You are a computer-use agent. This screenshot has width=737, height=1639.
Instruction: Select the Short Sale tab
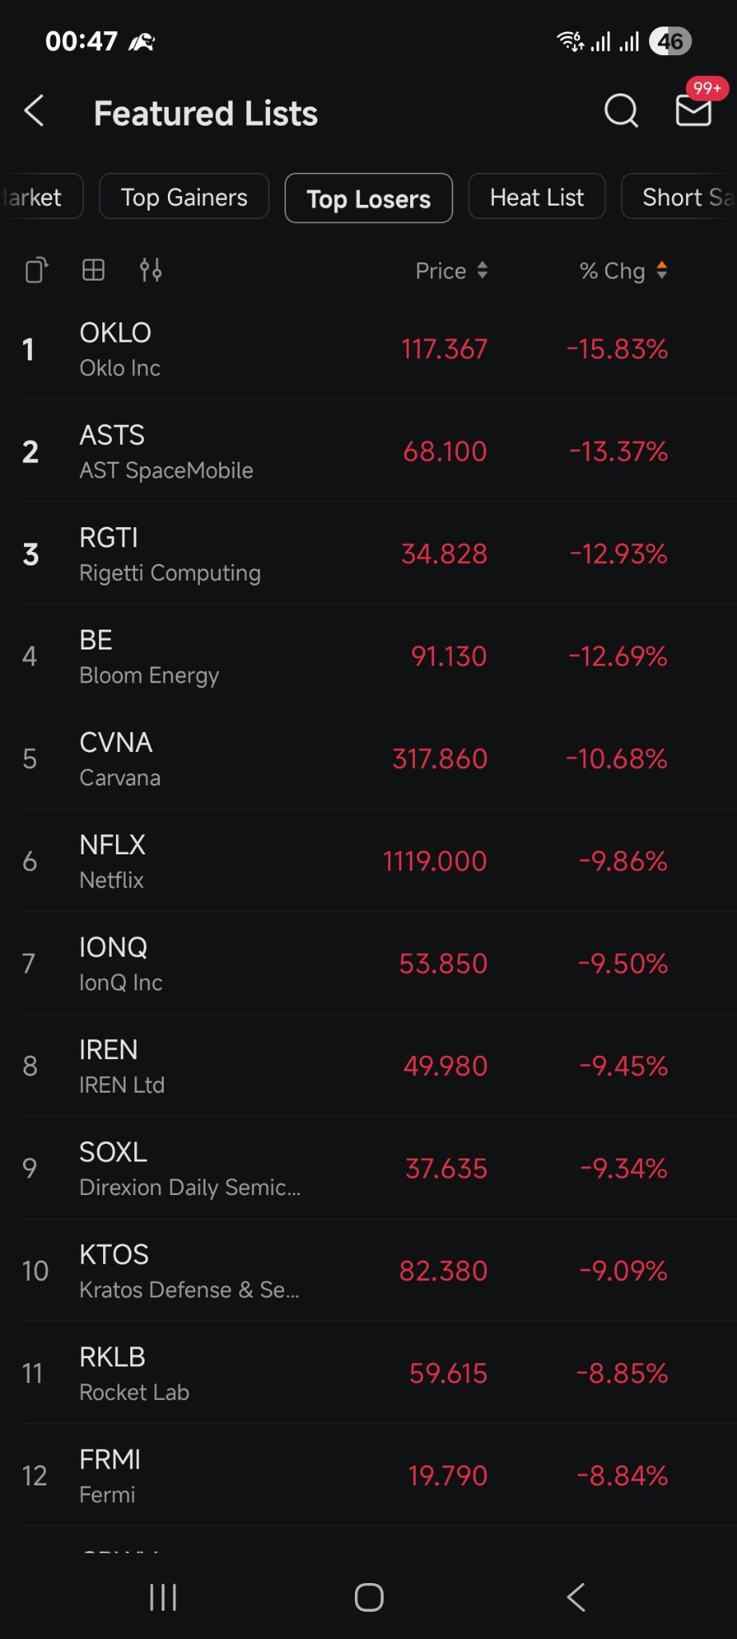(679, 197)
